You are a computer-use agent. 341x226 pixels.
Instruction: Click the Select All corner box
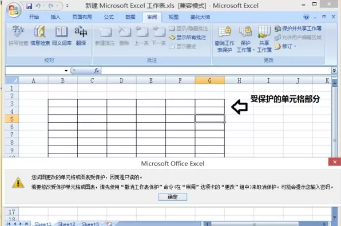[x=12, y=80]
